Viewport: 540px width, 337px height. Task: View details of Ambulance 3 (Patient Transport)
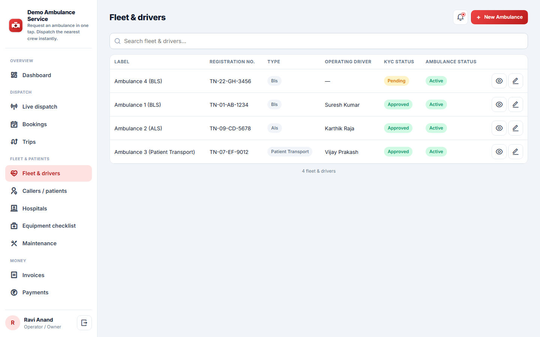pyautogui.click(x=499, y=152)
